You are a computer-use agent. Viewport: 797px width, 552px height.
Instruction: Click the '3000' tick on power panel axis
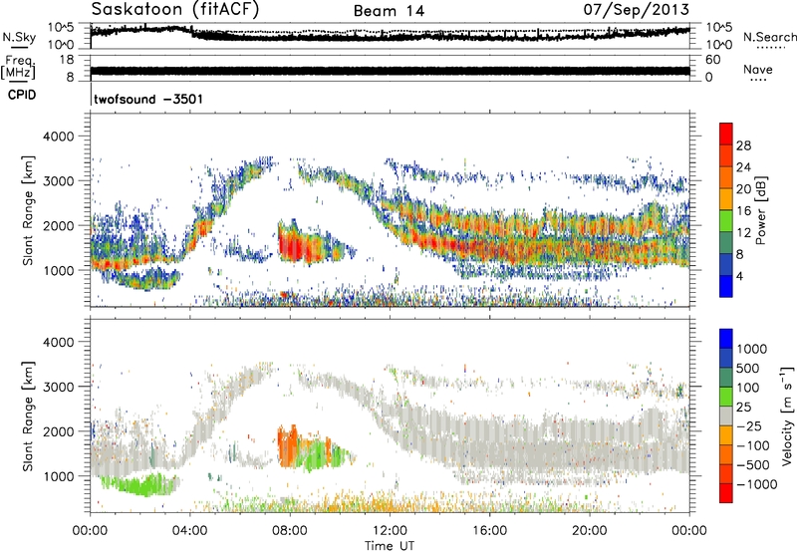pos(58,181)
